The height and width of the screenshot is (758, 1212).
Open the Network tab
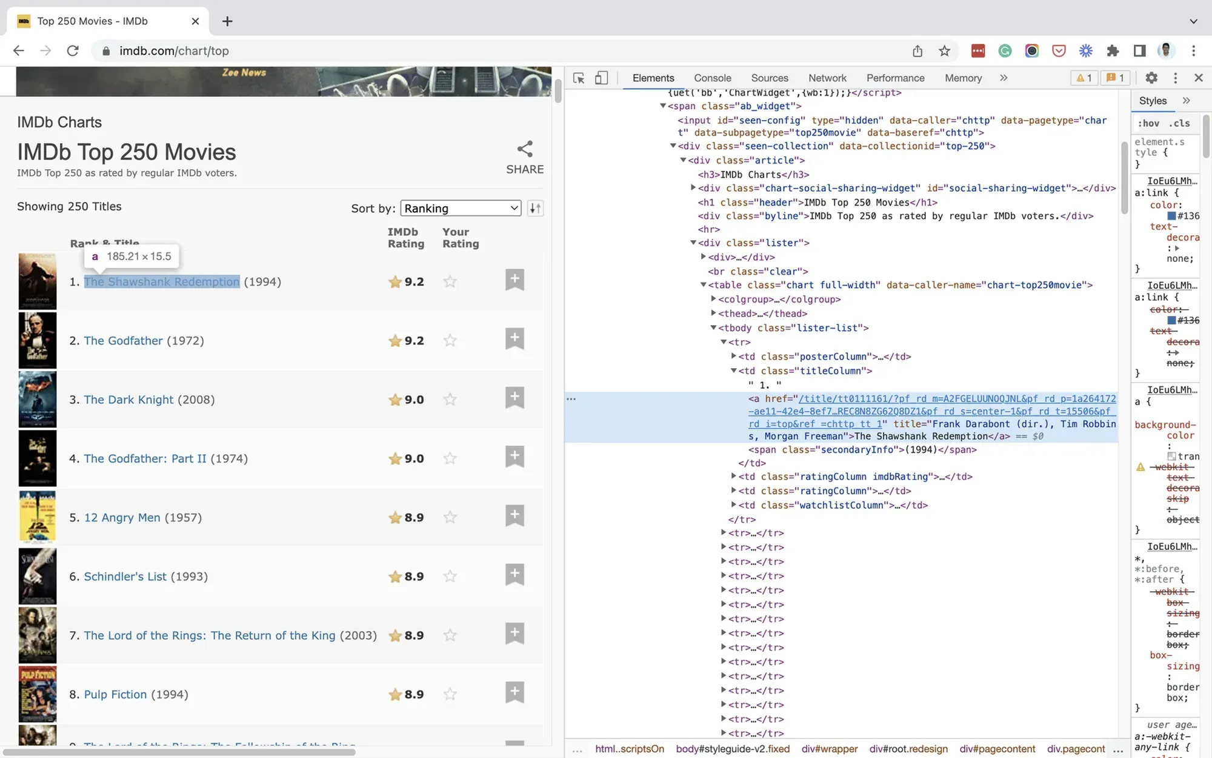click(827, 78)
